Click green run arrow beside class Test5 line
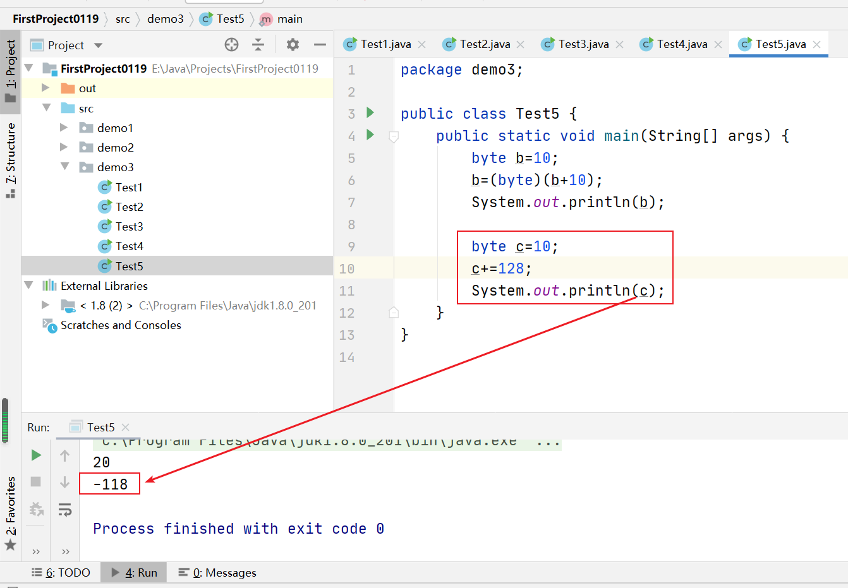 370,112
